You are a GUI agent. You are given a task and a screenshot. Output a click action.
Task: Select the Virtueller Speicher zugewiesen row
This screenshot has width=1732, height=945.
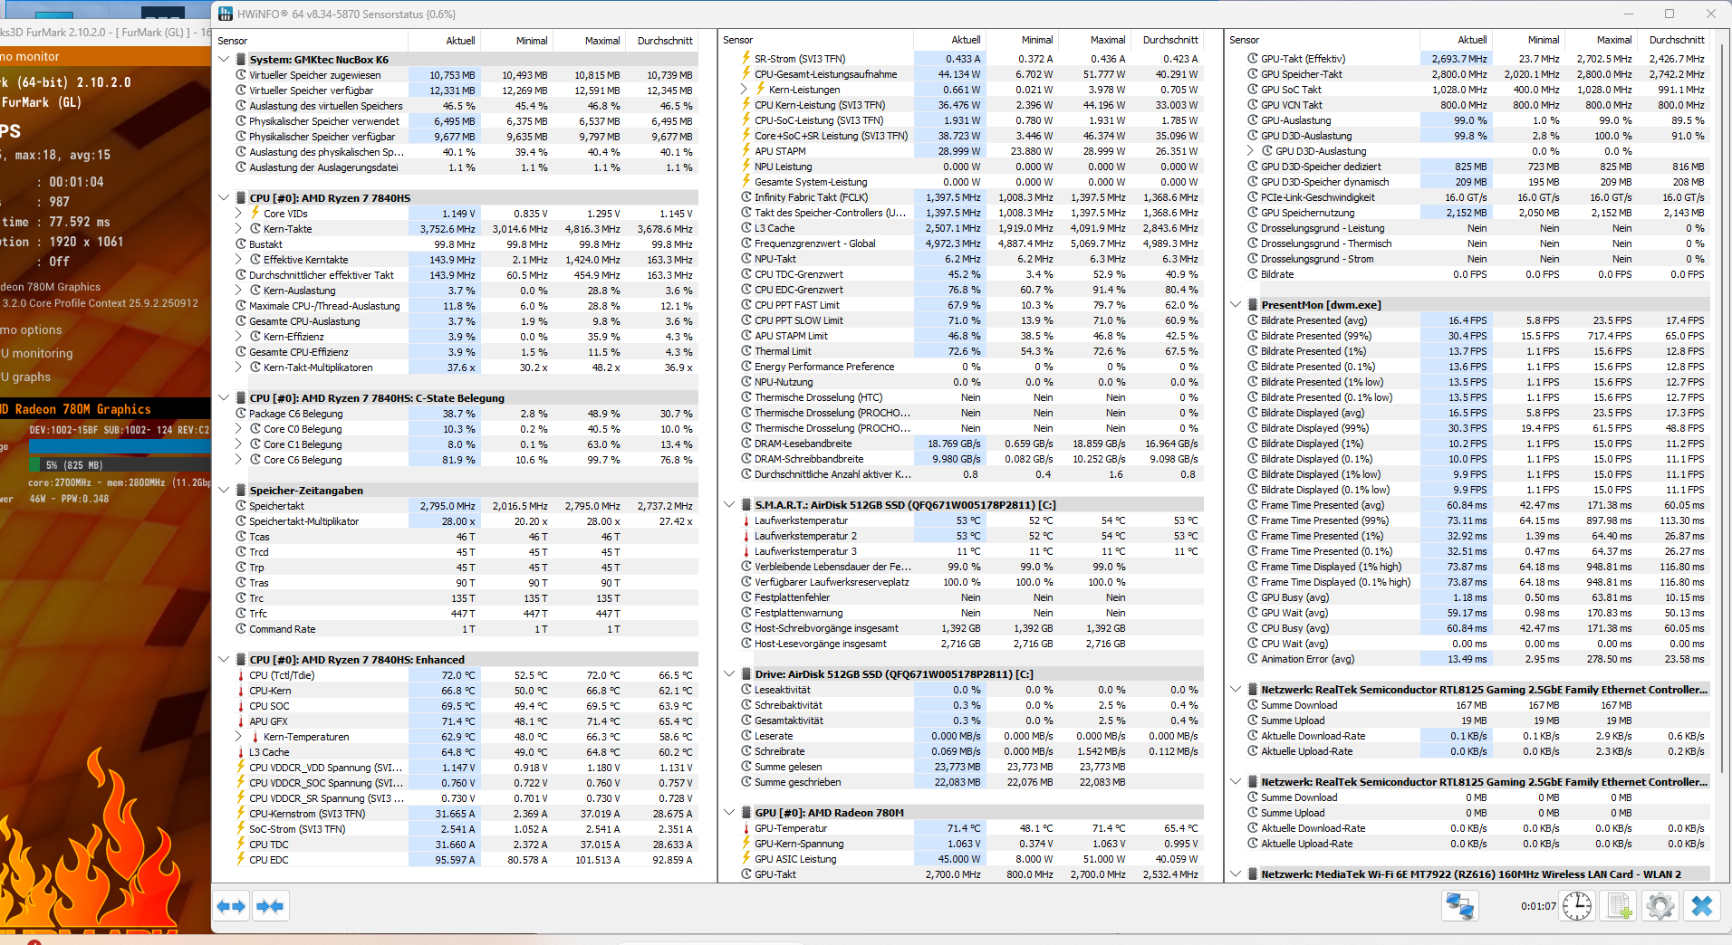465,75
